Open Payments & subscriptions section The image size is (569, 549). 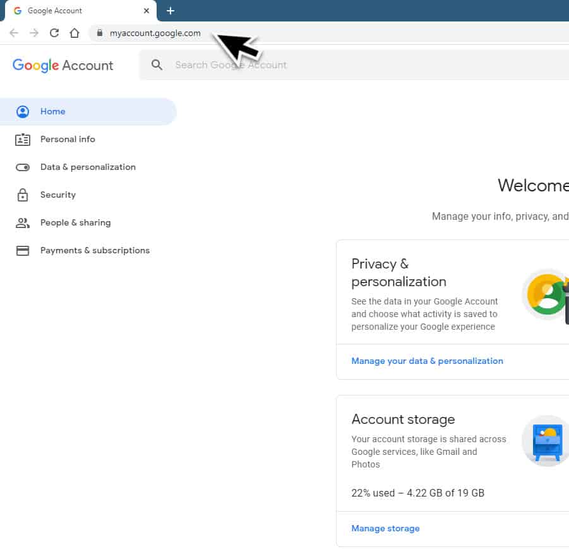click(x=95, y=251)
